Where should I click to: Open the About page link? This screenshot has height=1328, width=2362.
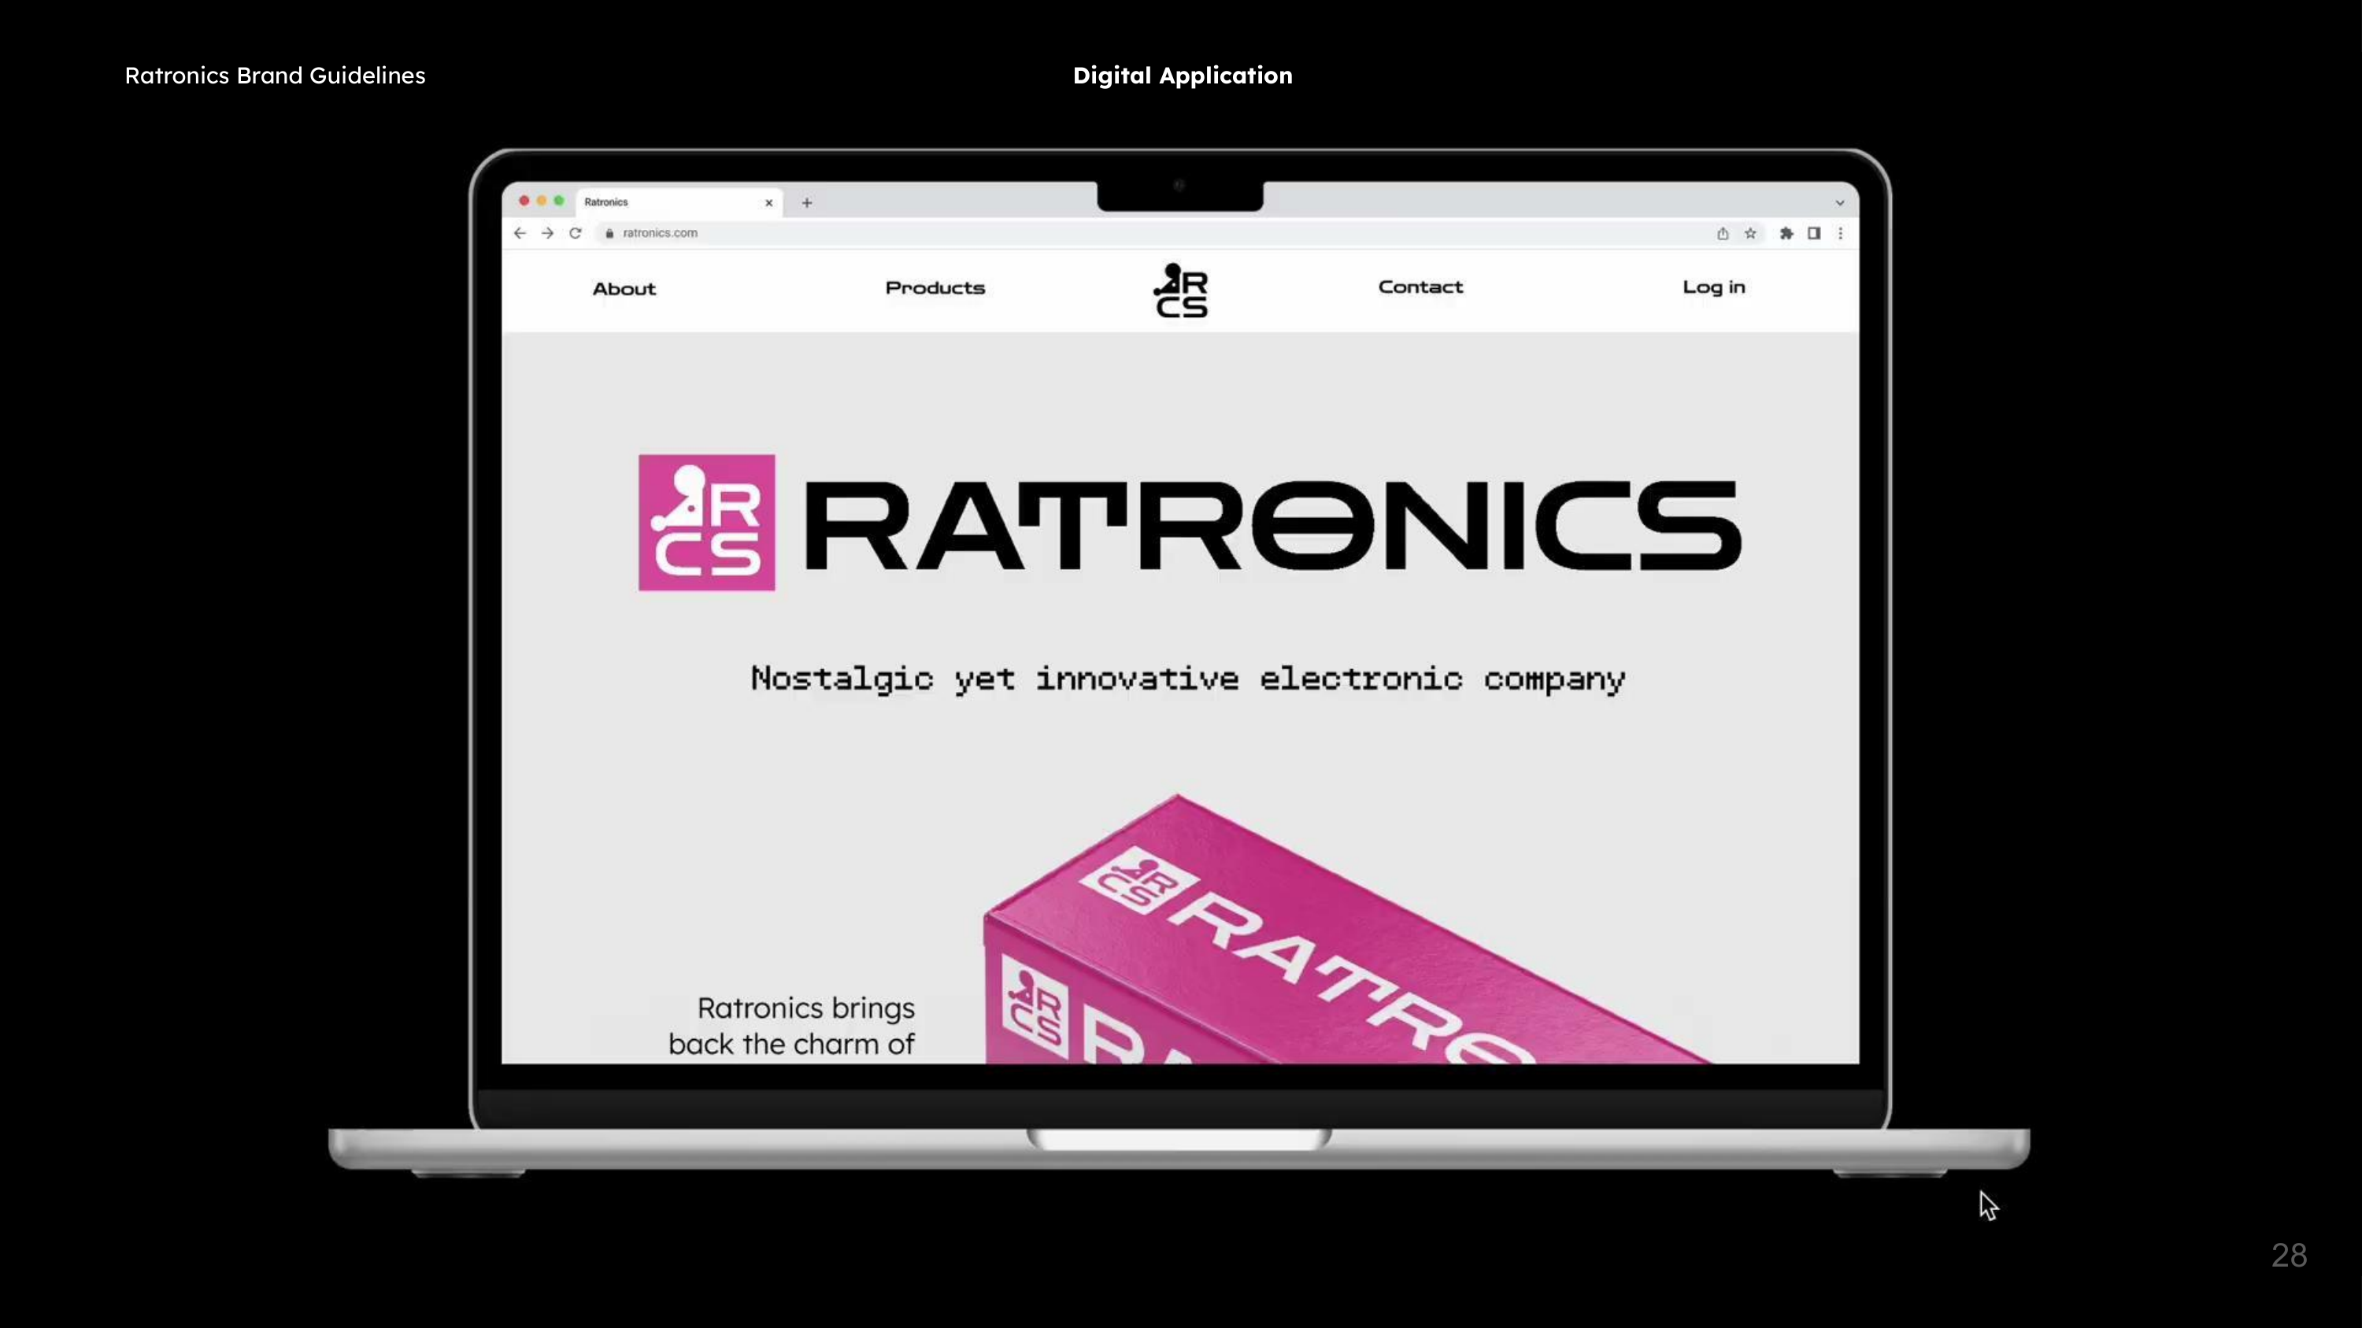[x=624, y=289]
